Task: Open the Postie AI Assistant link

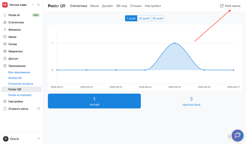Action: [x=20, y=95]
